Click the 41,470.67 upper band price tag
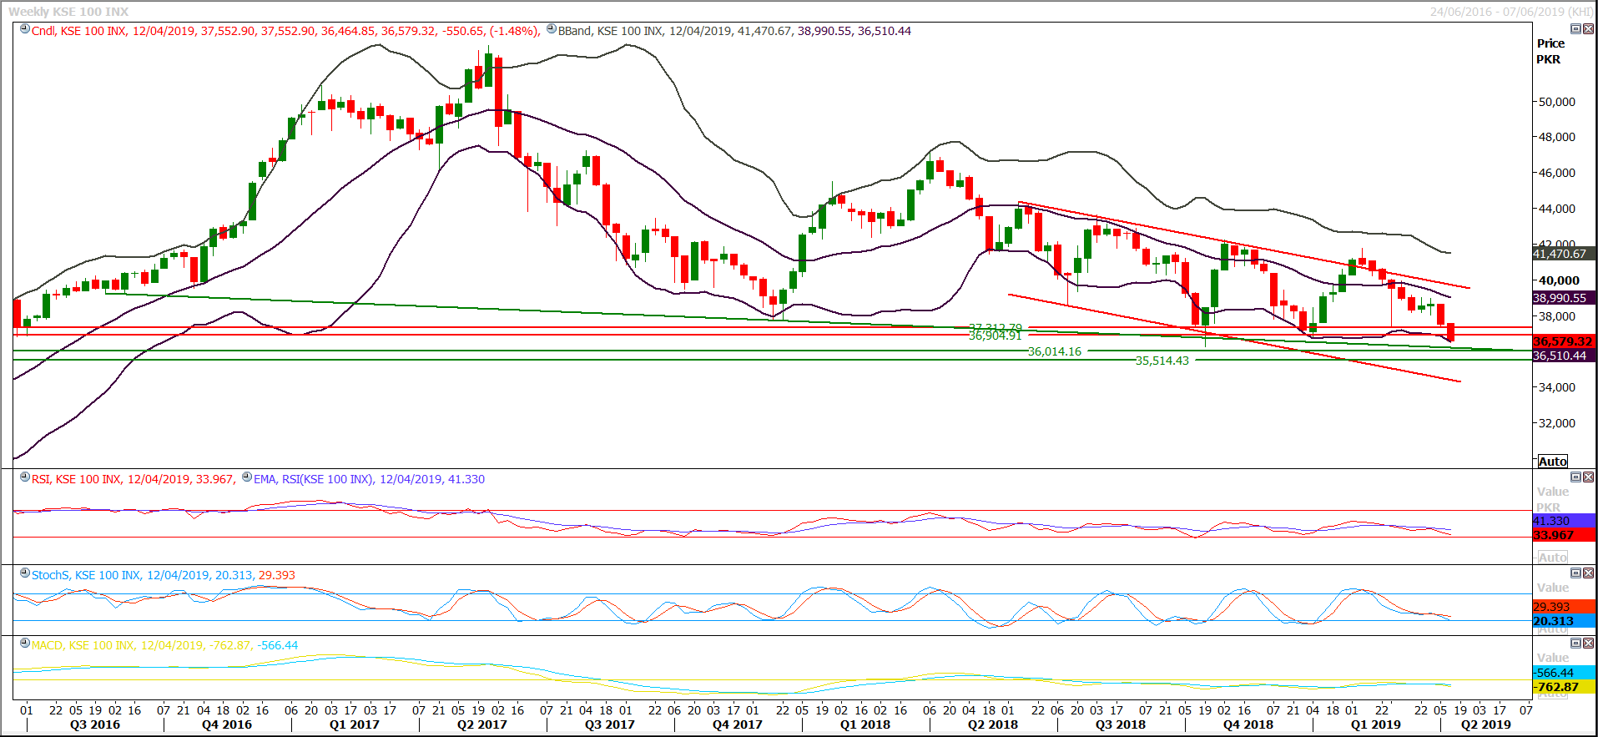The height and width of the screenshot is (737, 1598). (x=1564, y=254)
